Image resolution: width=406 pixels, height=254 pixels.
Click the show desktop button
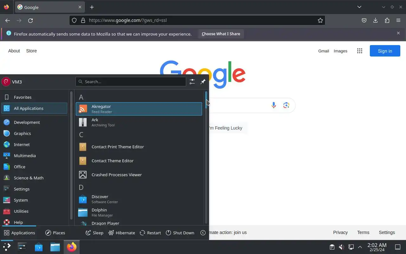click(398, 247)
